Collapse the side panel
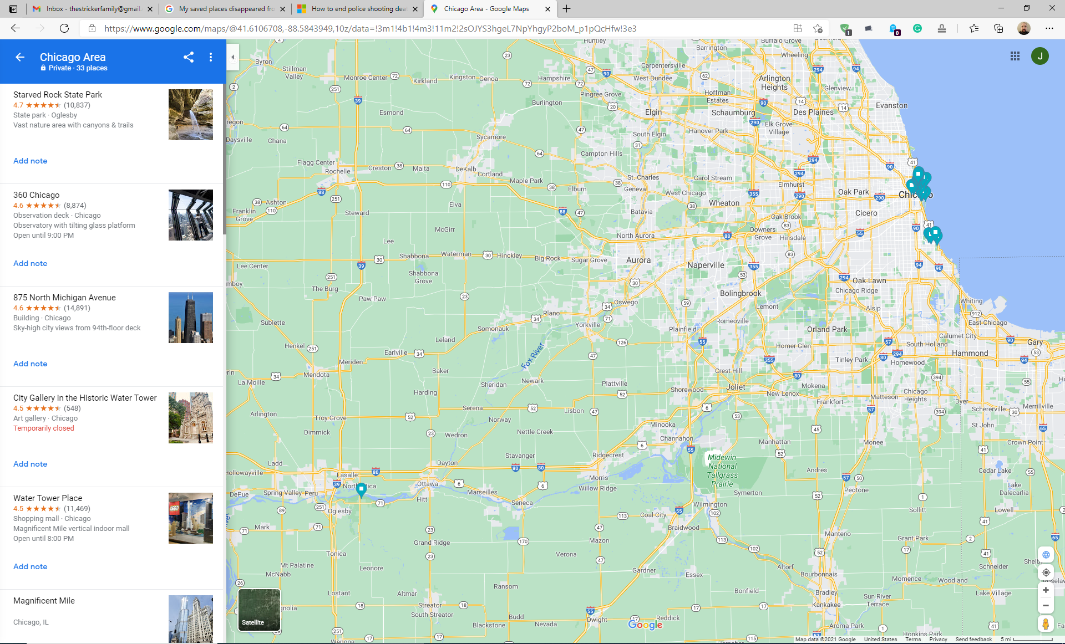This screenshot has height=644, width=1065. 233,57
